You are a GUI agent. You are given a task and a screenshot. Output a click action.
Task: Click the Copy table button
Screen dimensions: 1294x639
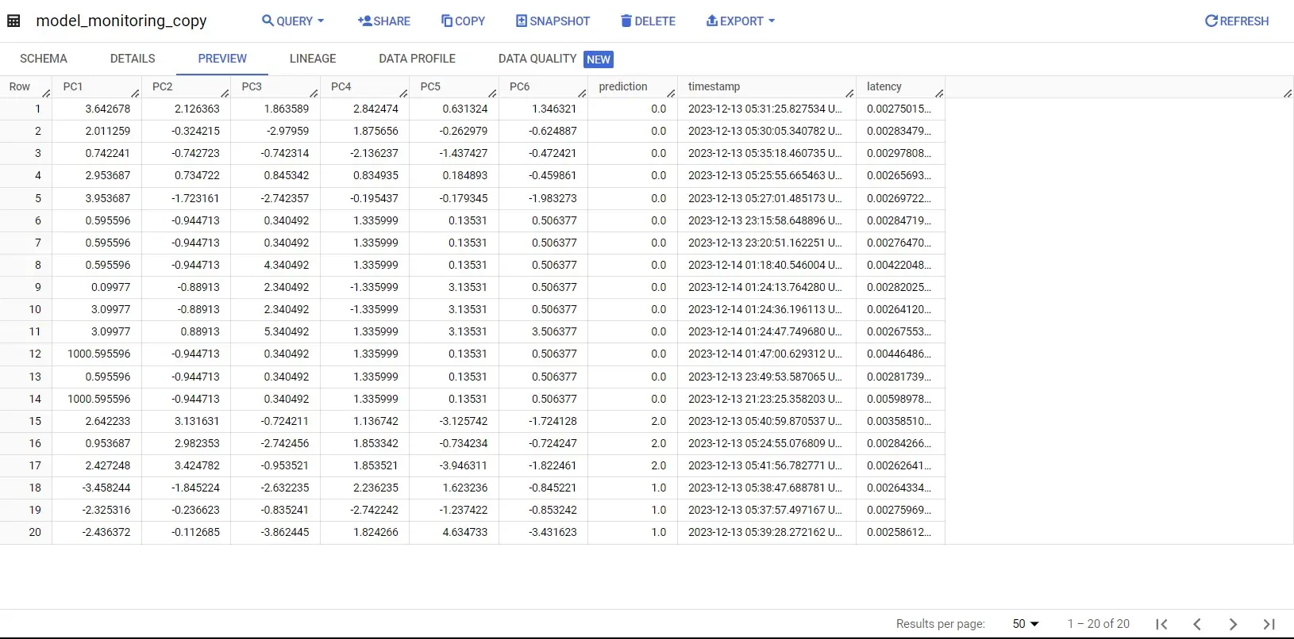(463, 21)
